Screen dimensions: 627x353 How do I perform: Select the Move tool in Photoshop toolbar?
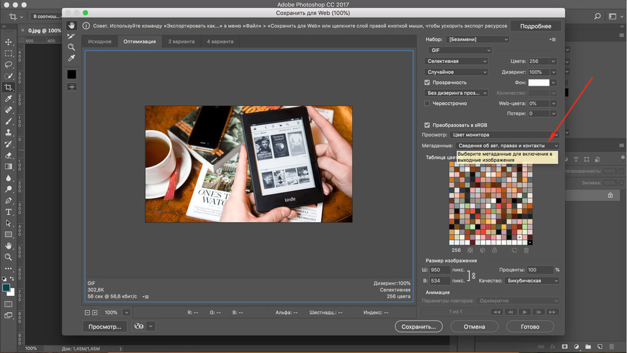click(x=8, y=42)
